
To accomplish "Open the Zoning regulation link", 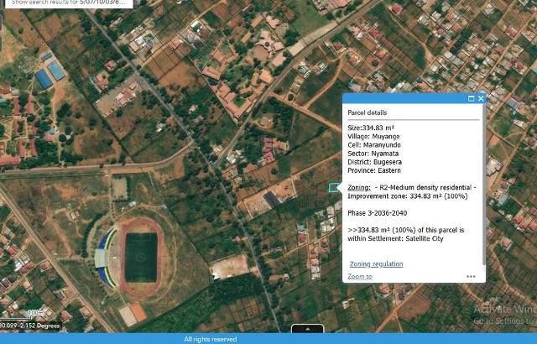I will click(x=376, y=264).
